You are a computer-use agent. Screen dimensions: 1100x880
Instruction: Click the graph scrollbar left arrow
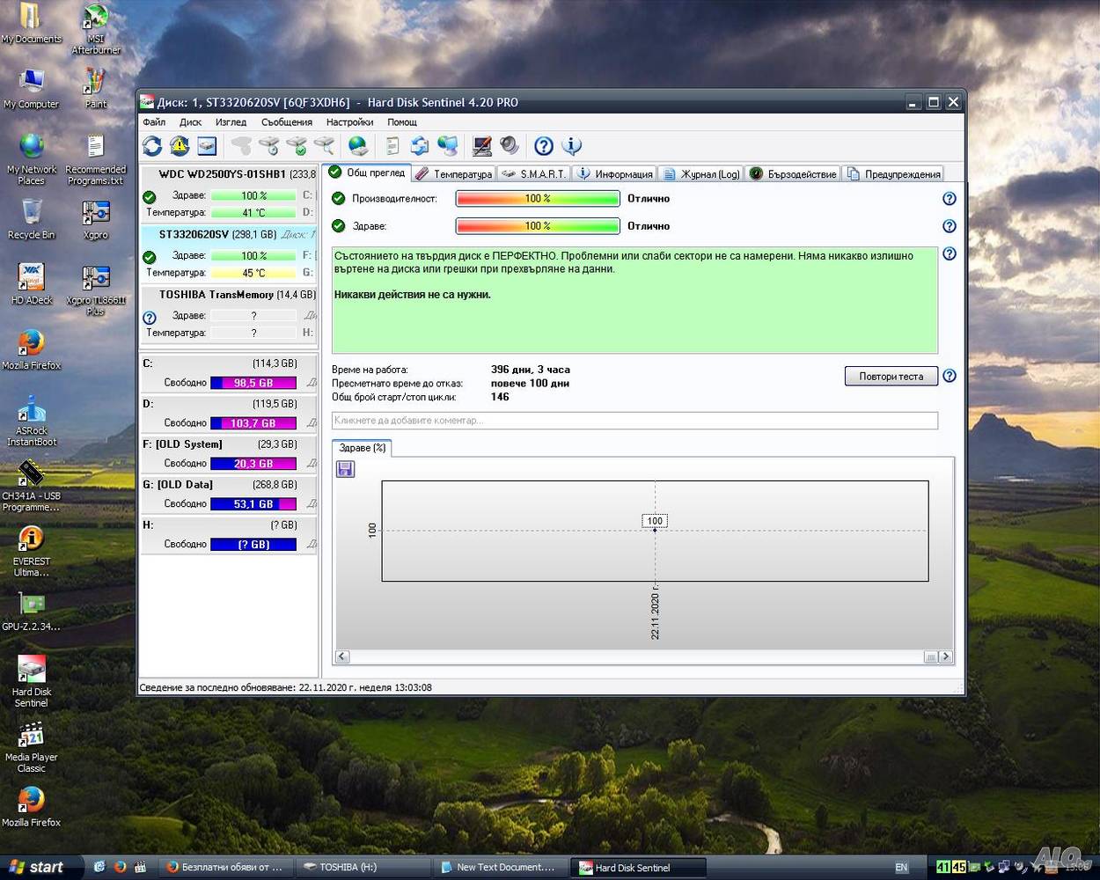342,656
